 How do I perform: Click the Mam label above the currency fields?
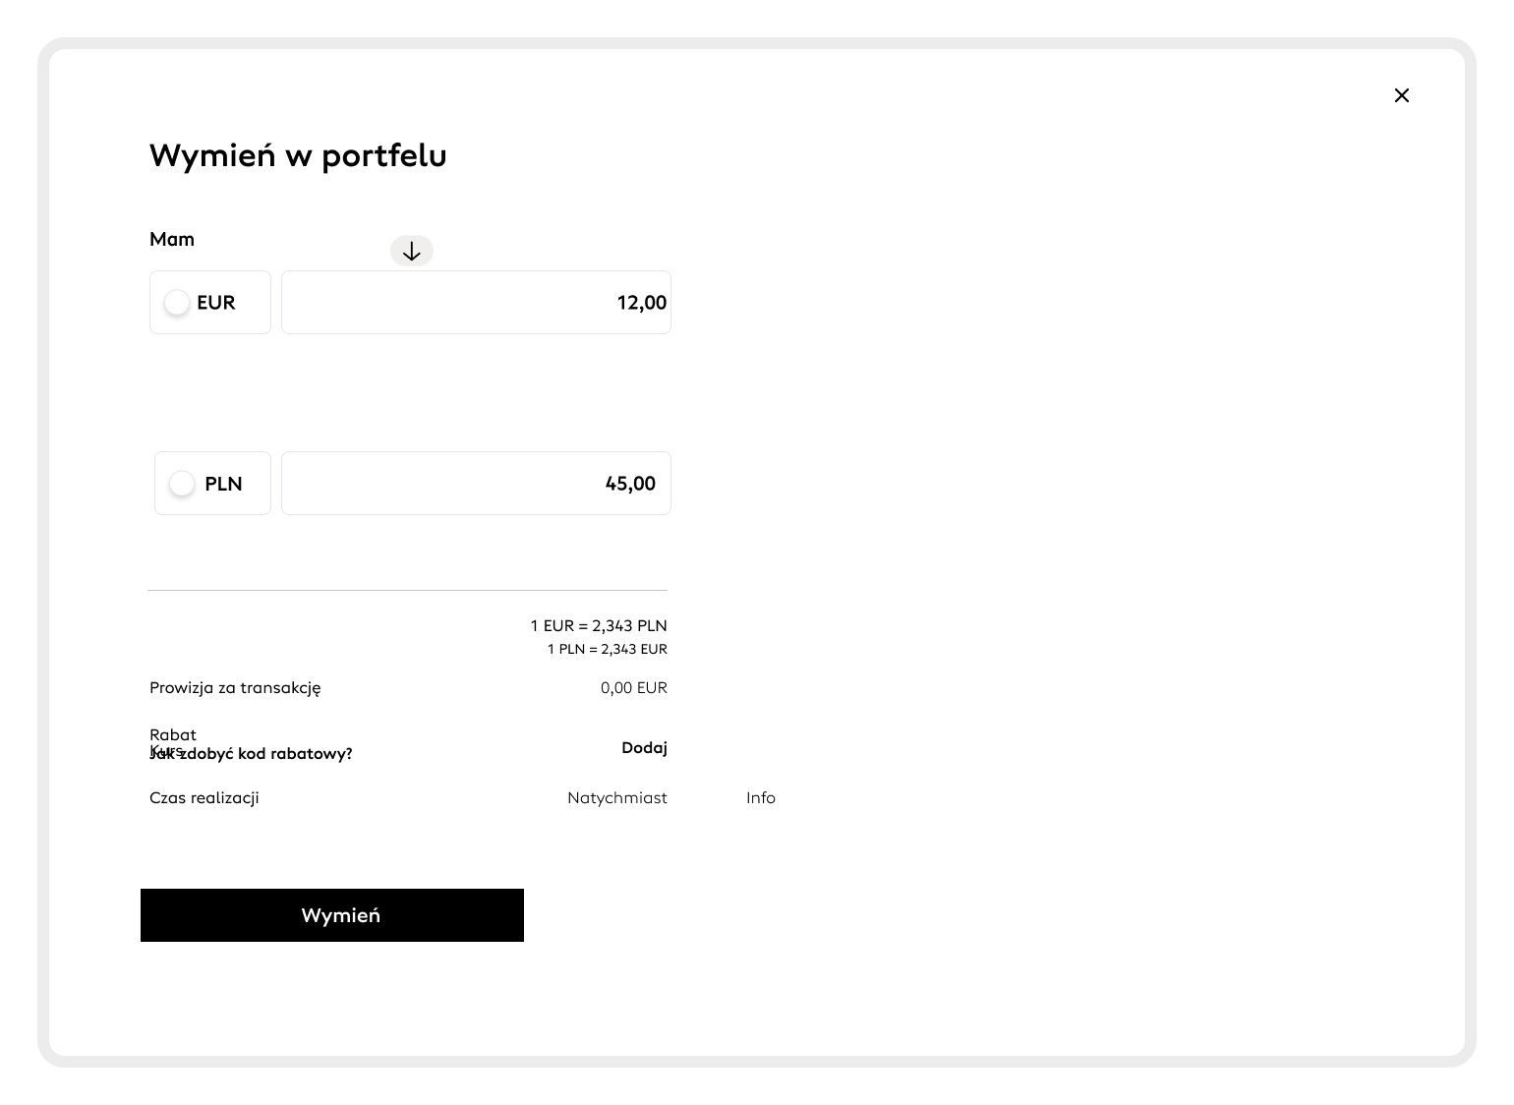pyautogui.click(x=172, y=240)
